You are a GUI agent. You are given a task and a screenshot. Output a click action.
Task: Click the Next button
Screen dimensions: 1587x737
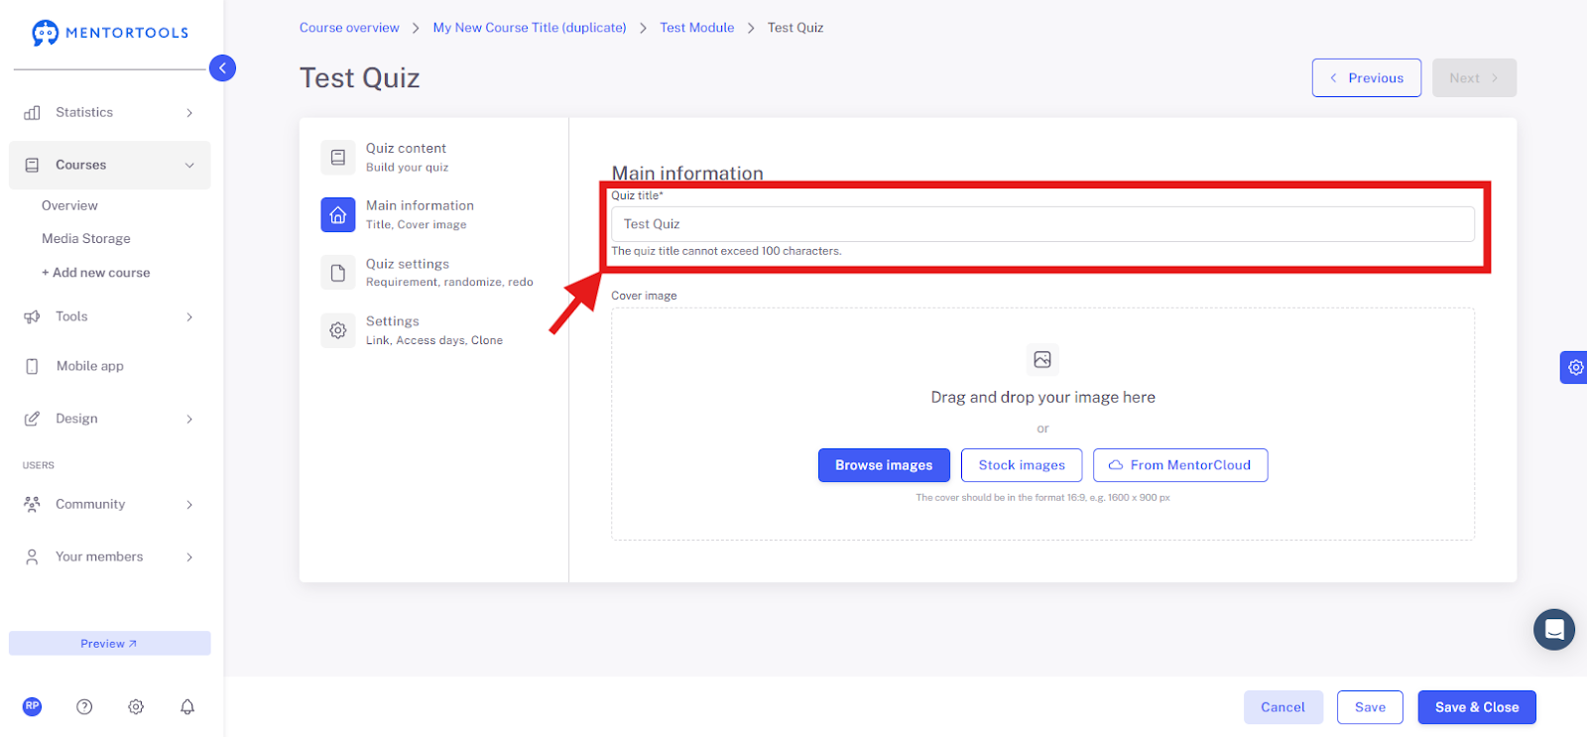coord(1474,78)
